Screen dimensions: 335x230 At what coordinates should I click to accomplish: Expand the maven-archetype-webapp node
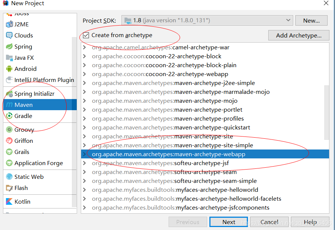coord(84,154)
